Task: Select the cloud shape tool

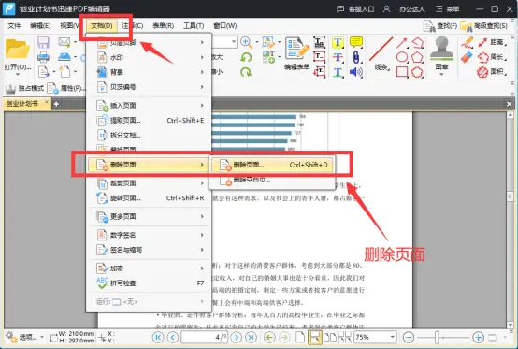Action: tap(418, 72)
